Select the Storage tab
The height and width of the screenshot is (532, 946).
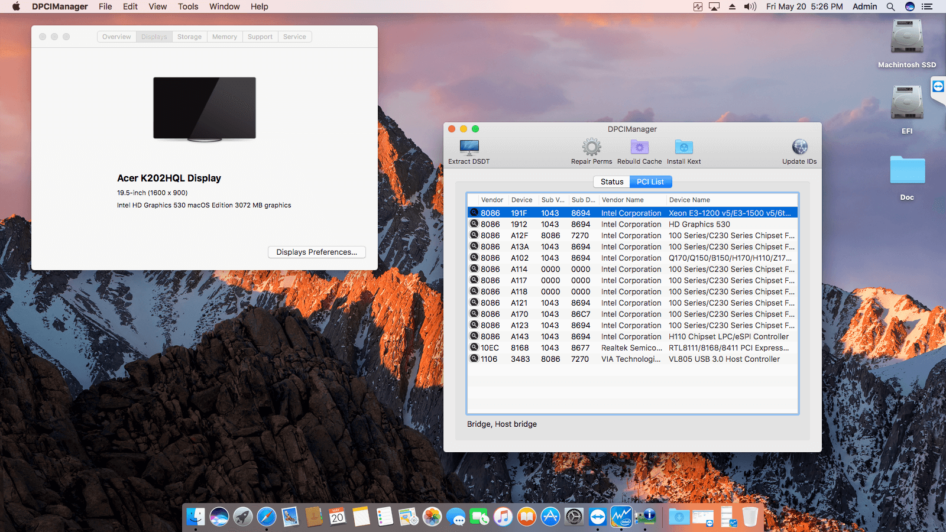(x=189, y=36)
